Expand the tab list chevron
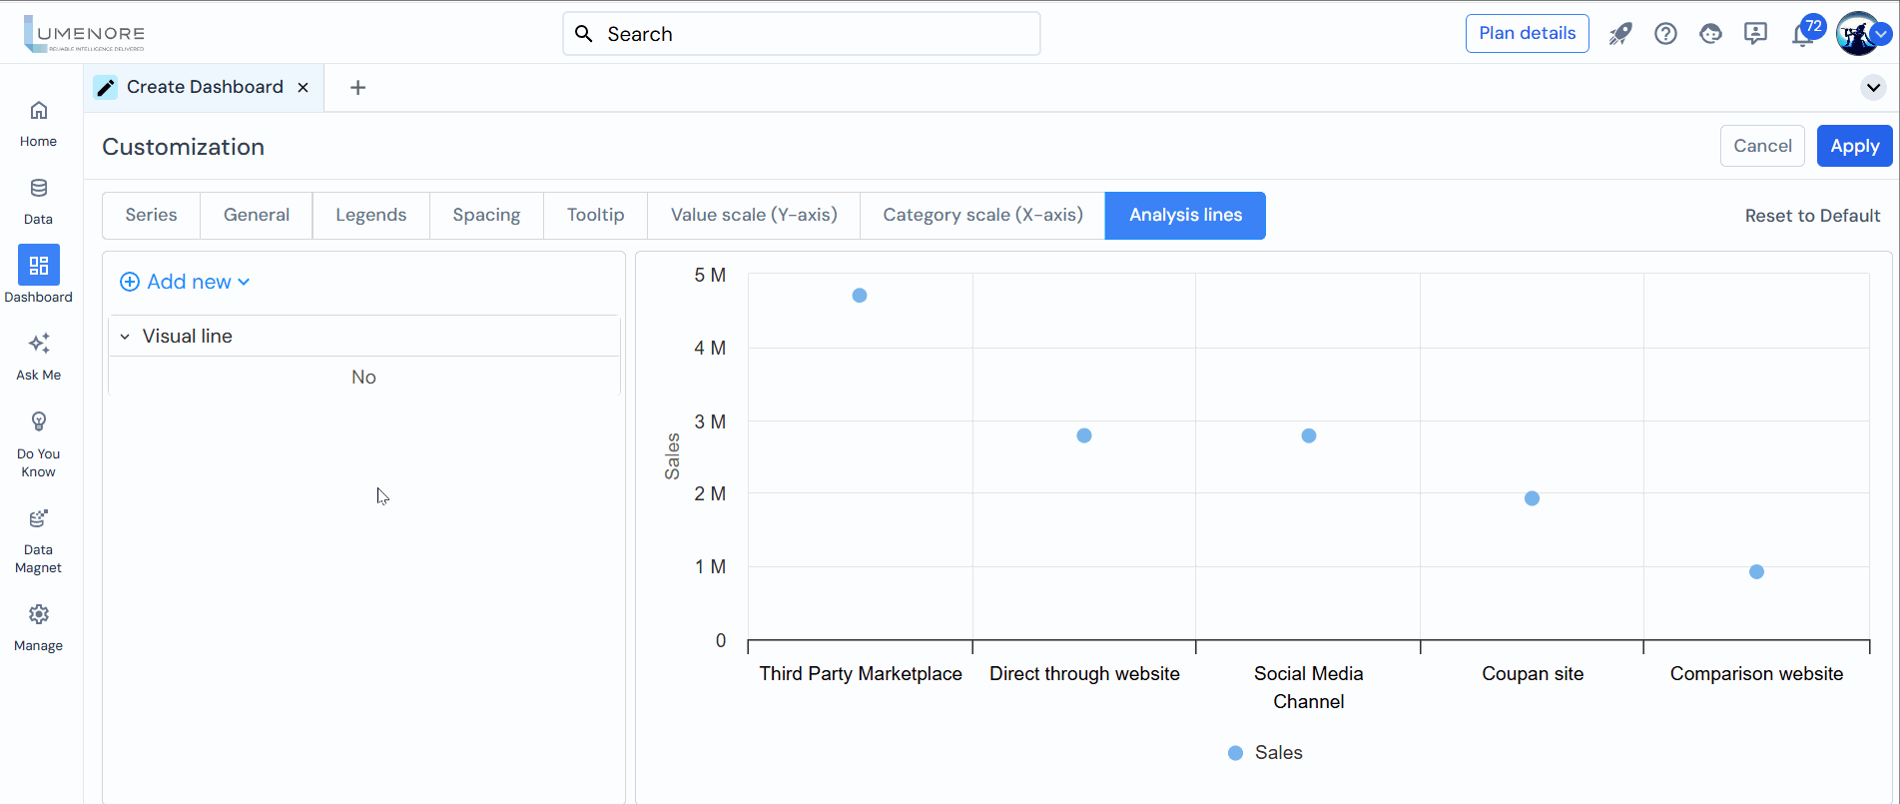The height and width of the screenshot is (804, 1900). 1873,88
